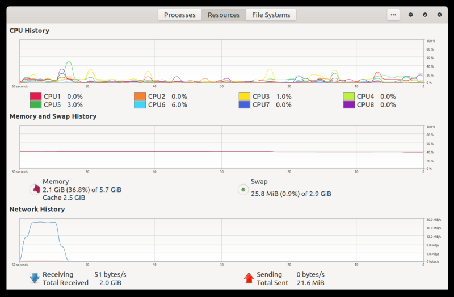Change the CPU3 yellow color swatch
The width and height of the screenshot is (454, 297).
click(x=244, y=97)
